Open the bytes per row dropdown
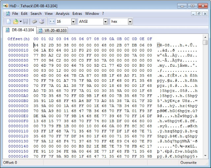The height and width of the screenshot is (168, 211). (x=73, y=21)
